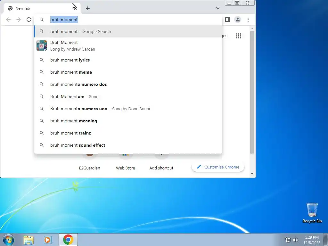
Task: Reload the current page
Action: point(29,20)
